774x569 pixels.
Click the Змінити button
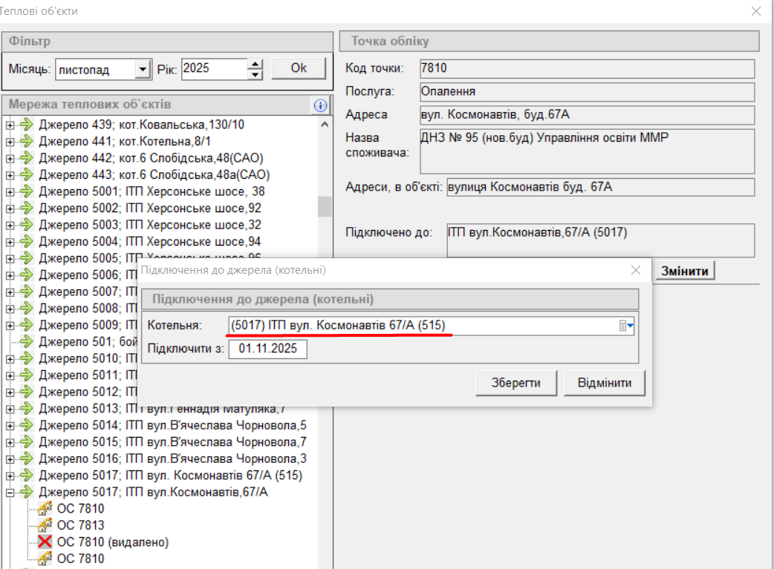click(683, 272)
